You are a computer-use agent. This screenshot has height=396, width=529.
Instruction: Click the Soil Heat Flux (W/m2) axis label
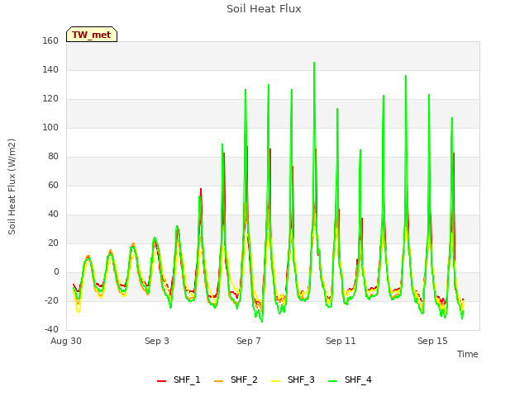tap(12, 186)
